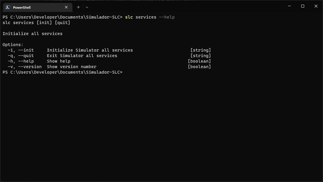The image size is (323, 182).
Task: Close the PowerShell tab
Action: (66, 7)
